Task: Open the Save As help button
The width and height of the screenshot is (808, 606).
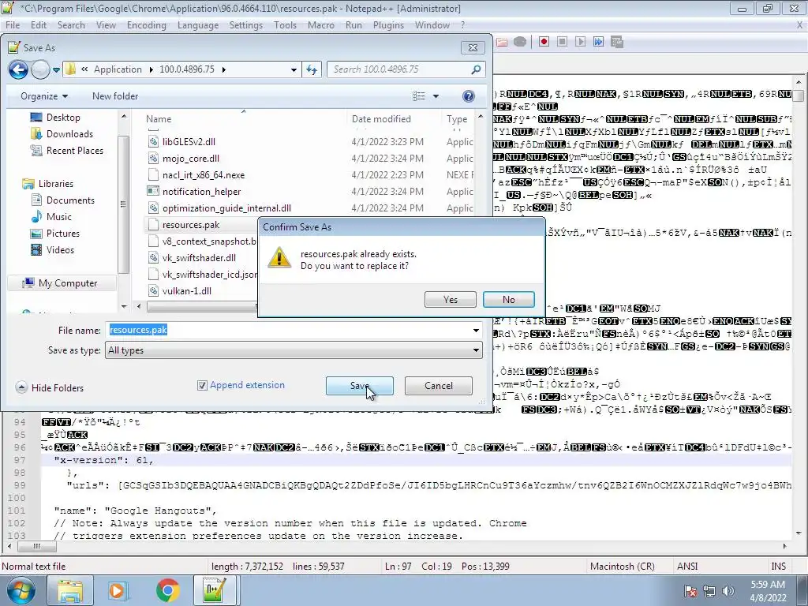Action: point(469,96)
